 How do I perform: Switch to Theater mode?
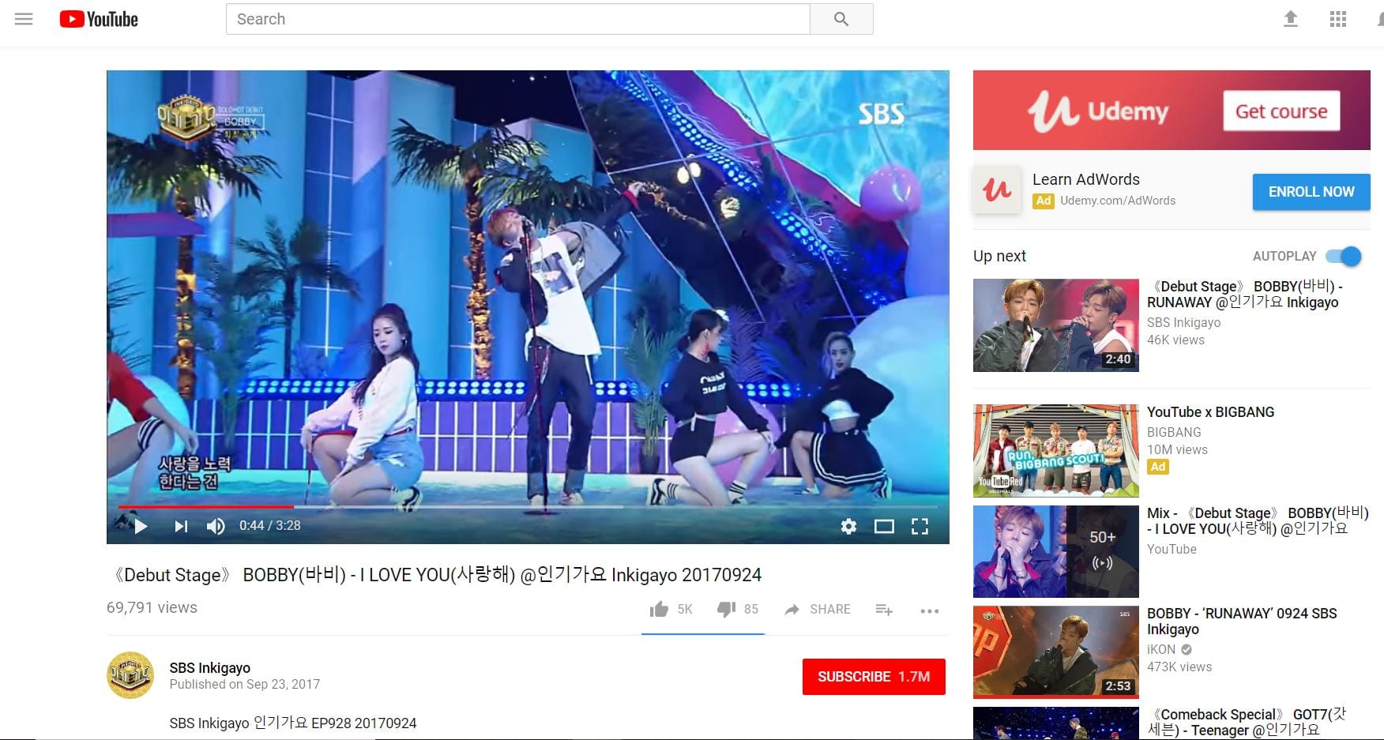coord(884,526)
